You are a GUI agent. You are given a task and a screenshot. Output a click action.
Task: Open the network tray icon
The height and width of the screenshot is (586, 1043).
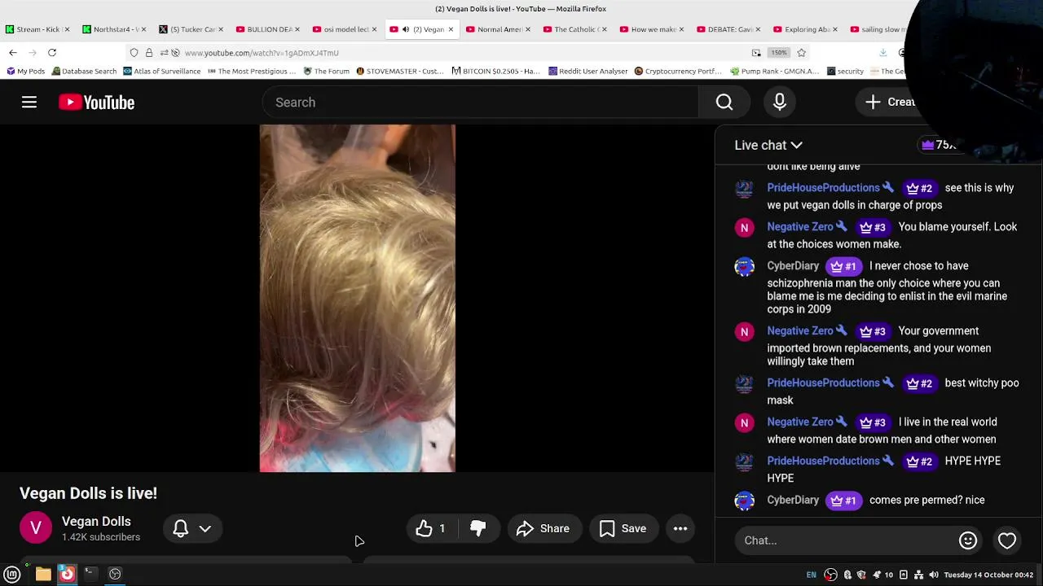pyautogui.click(x=918, y=575)
